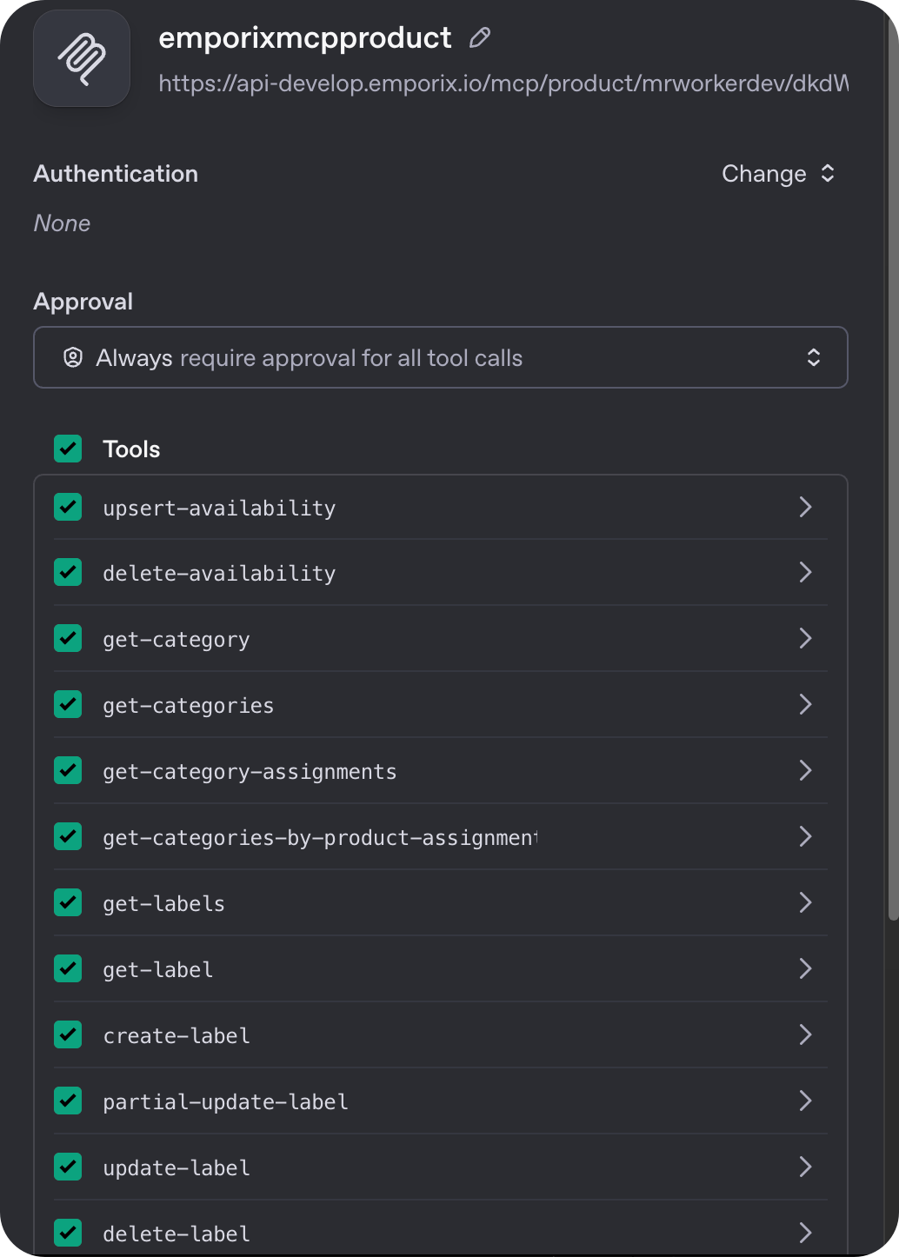Image resolution: width=899 pixels, height=1257 pixels.
Task: Click the pencil edit icon beside emporixmcpproduct
Action: (480, 37)
